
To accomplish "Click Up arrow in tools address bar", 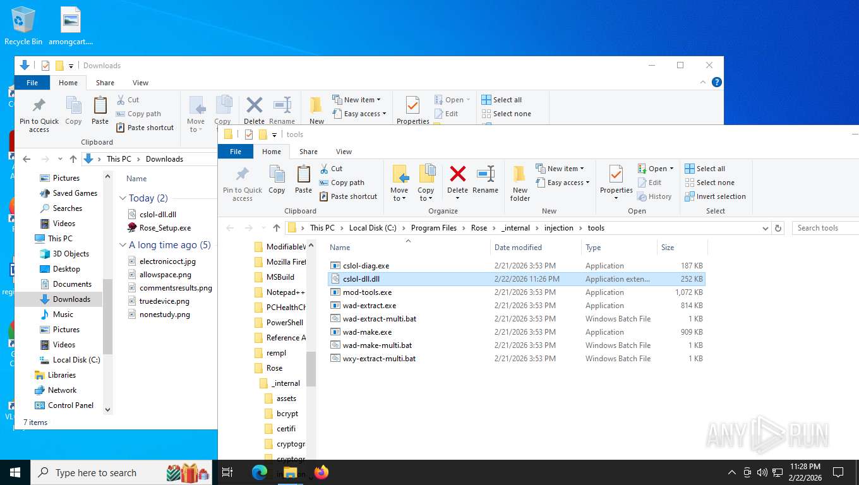I will tap(276, 228).
